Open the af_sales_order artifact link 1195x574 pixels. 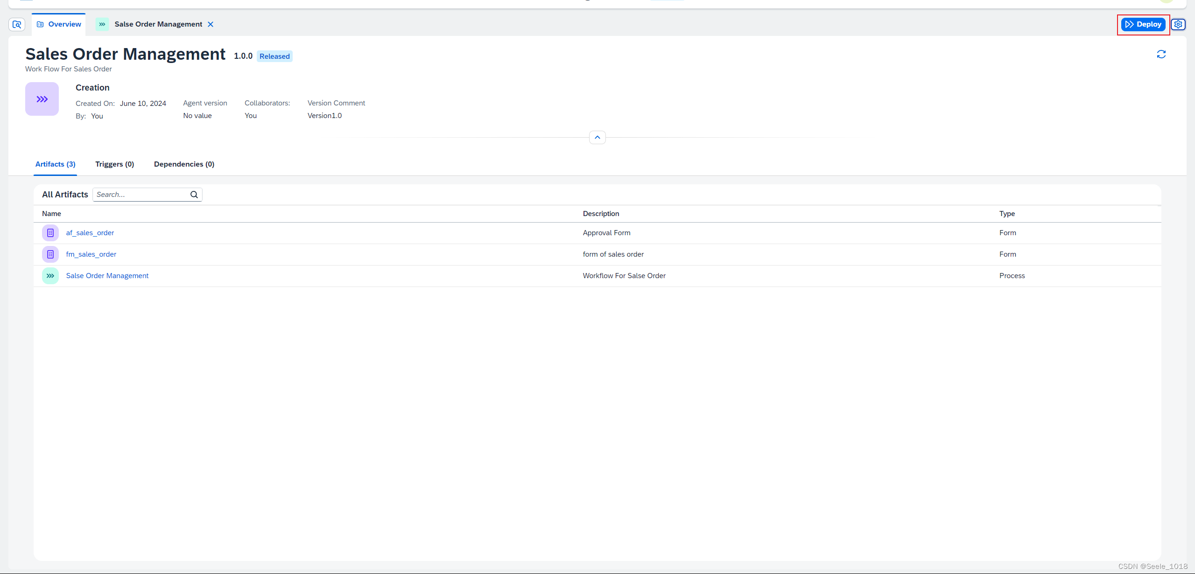[90, 233]
